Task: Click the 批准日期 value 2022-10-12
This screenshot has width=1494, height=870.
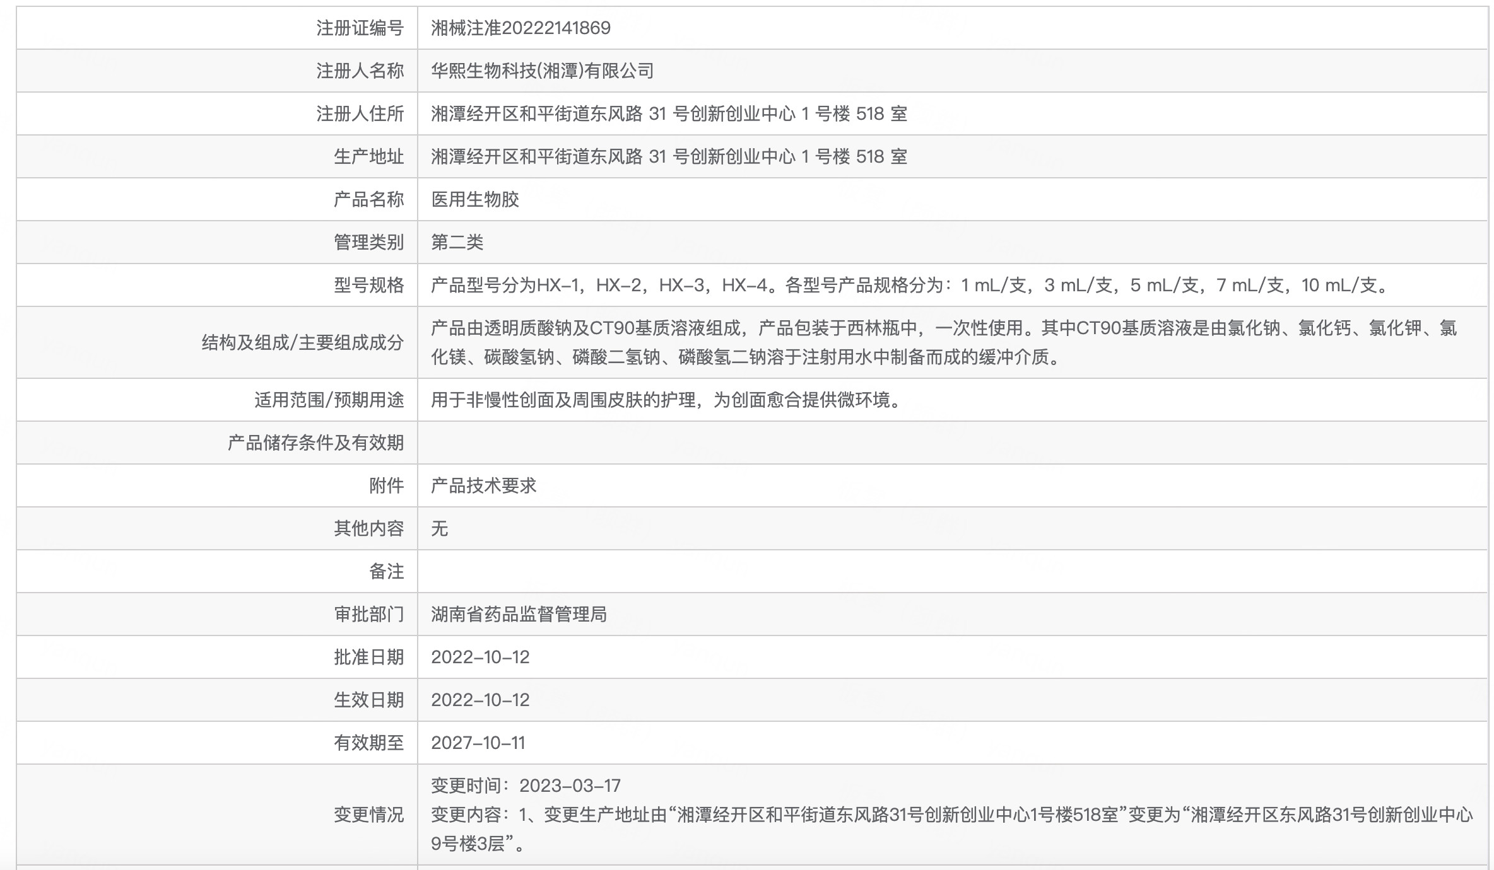Action: point(480,657)
